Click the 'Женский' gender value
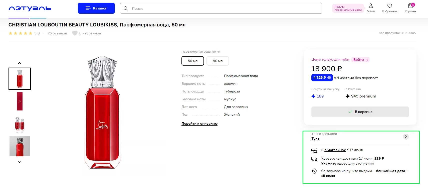 [232, 114]
